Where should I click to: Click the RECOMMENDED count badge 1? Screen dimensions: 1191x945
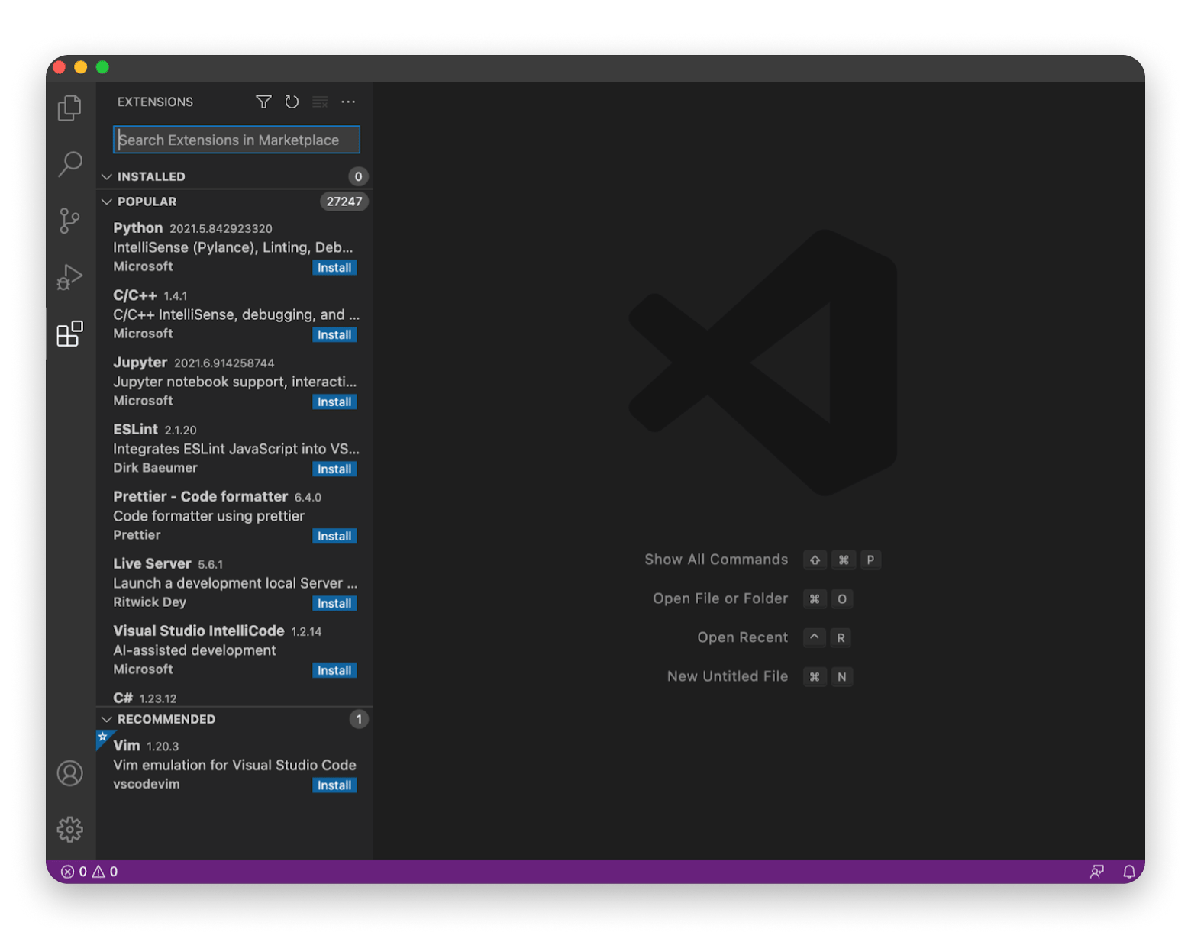point(359,719)
